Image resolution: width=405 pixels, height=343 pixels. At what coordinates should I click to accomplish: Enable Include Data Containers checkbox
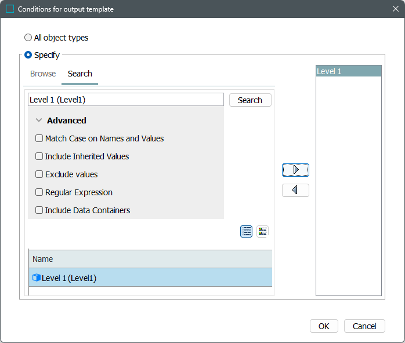(x=39, y=210)
